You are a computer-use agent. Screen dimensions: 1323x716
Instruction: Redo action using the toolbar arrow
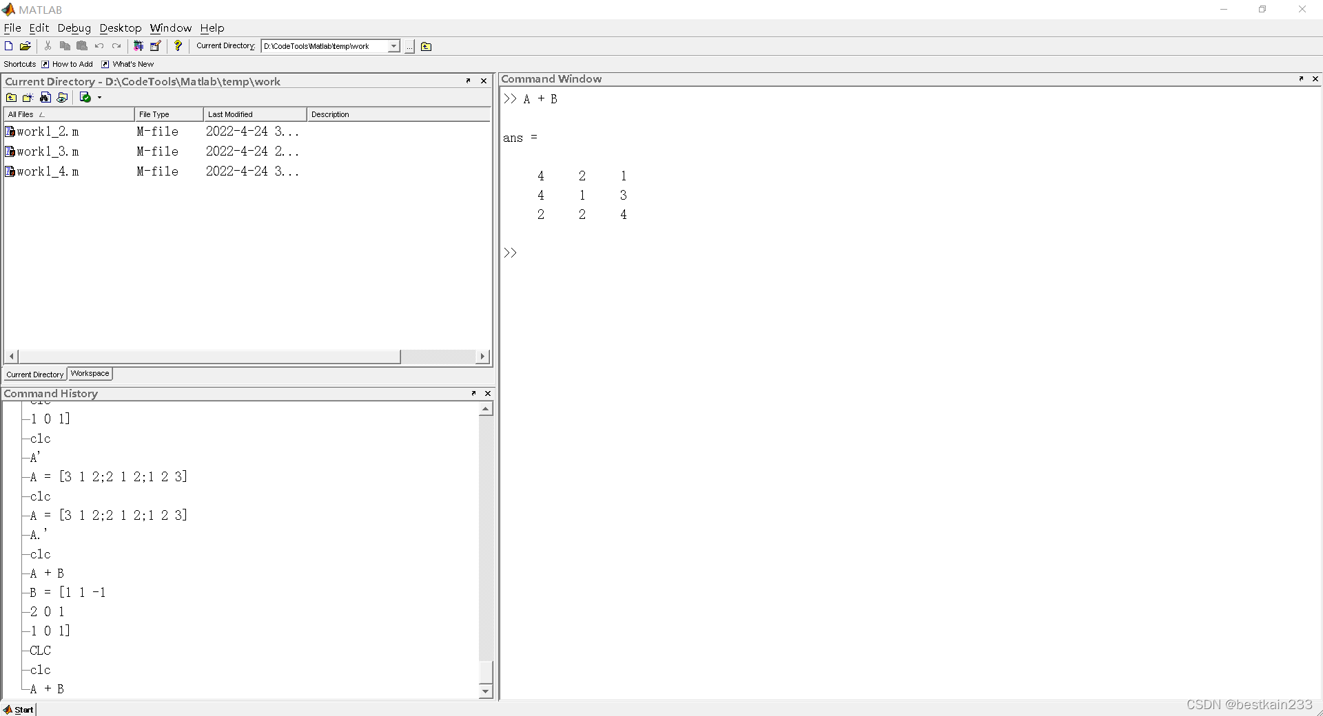coord(116,46)
